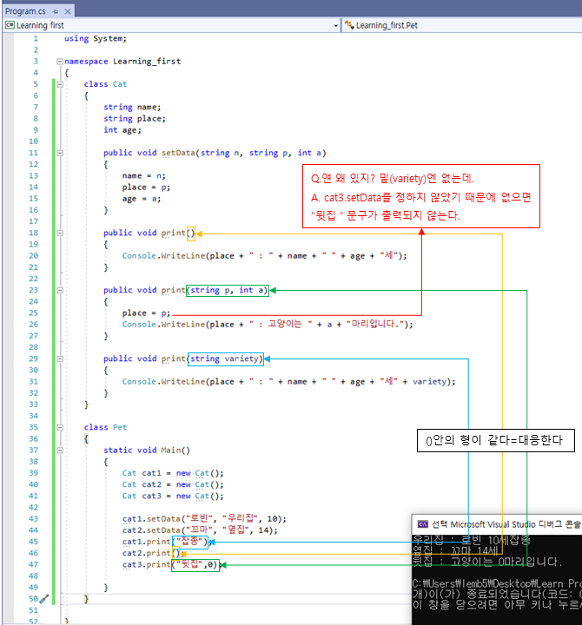Collapse the parameterless print() method
This screenshot has width=582, height=625.
(60, 234)
